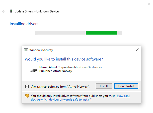This screenshot has height=113, width=153.
Task: Click the yellow warning shield icon
Action: [27, 96]
